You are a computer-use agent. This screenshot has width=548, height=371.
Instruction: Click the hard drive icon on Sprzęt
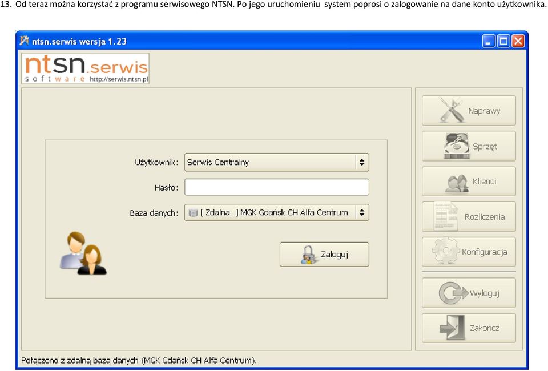point(457,146)
